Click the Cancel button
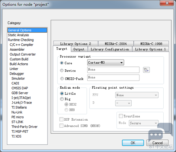 [157, 143]
